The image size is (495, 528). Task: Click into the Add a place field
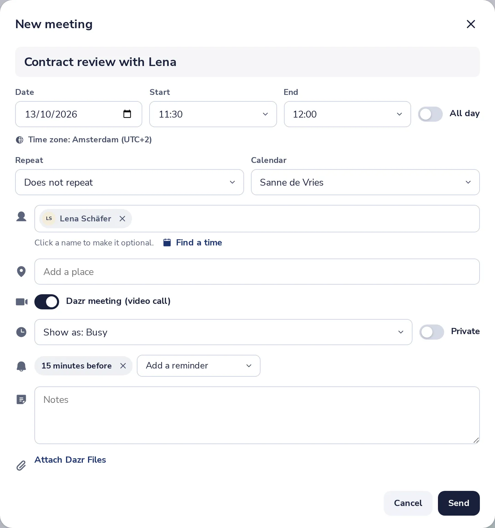click(x=257, y=272)
